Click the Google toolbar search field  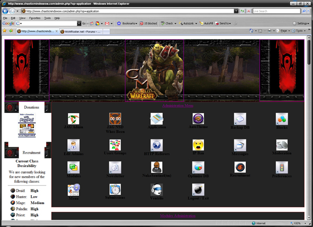(46, 23)
